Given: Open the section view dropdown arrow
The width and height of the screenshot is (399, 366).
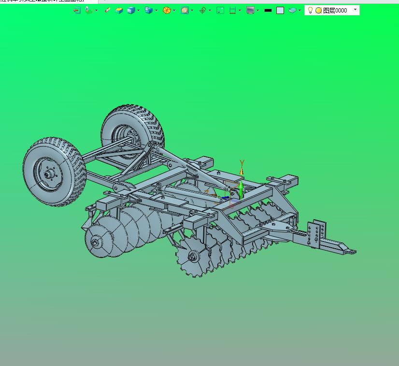Looking at the screenshot, I should (240, 11).
